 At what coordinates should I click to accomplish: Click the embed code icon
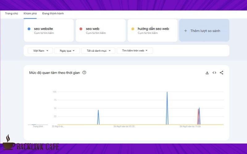coord(214,73)
